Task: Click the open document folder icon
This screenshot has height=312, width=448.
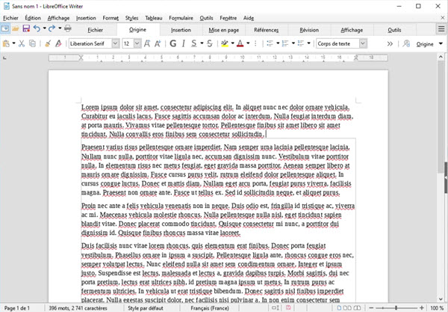Action: pyautogui.click(x=16, y=28)
